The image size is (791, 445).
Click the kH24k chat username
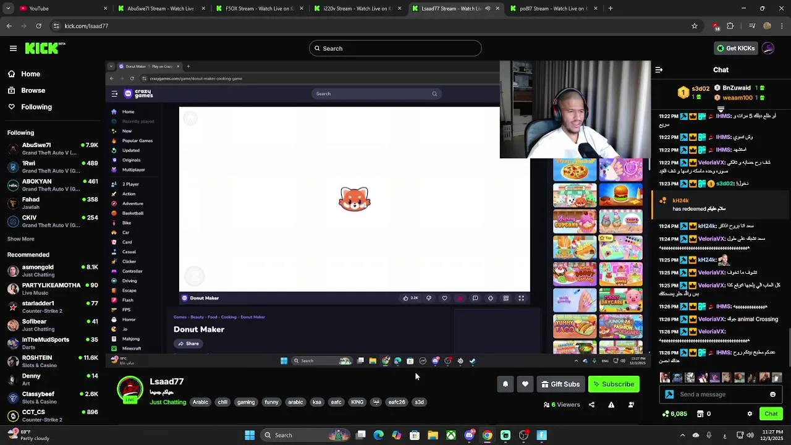pyautogui.click(x=680, y=201)
